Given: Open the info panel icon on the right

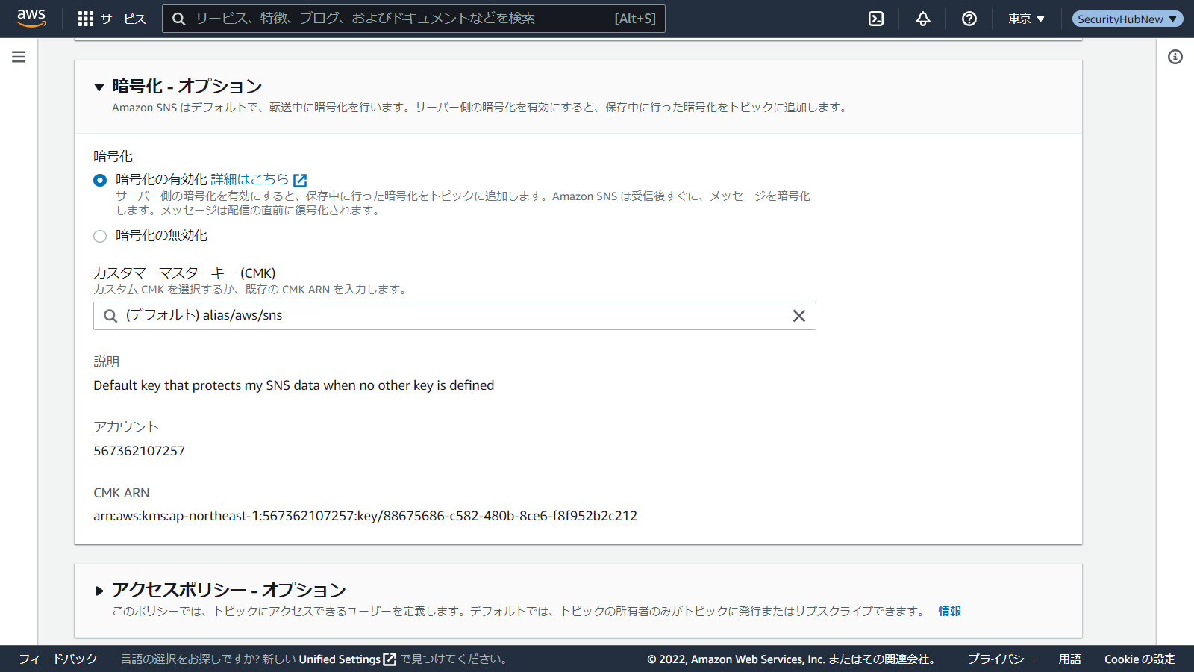Looking at the screenshot, I should click(1175, 57).
